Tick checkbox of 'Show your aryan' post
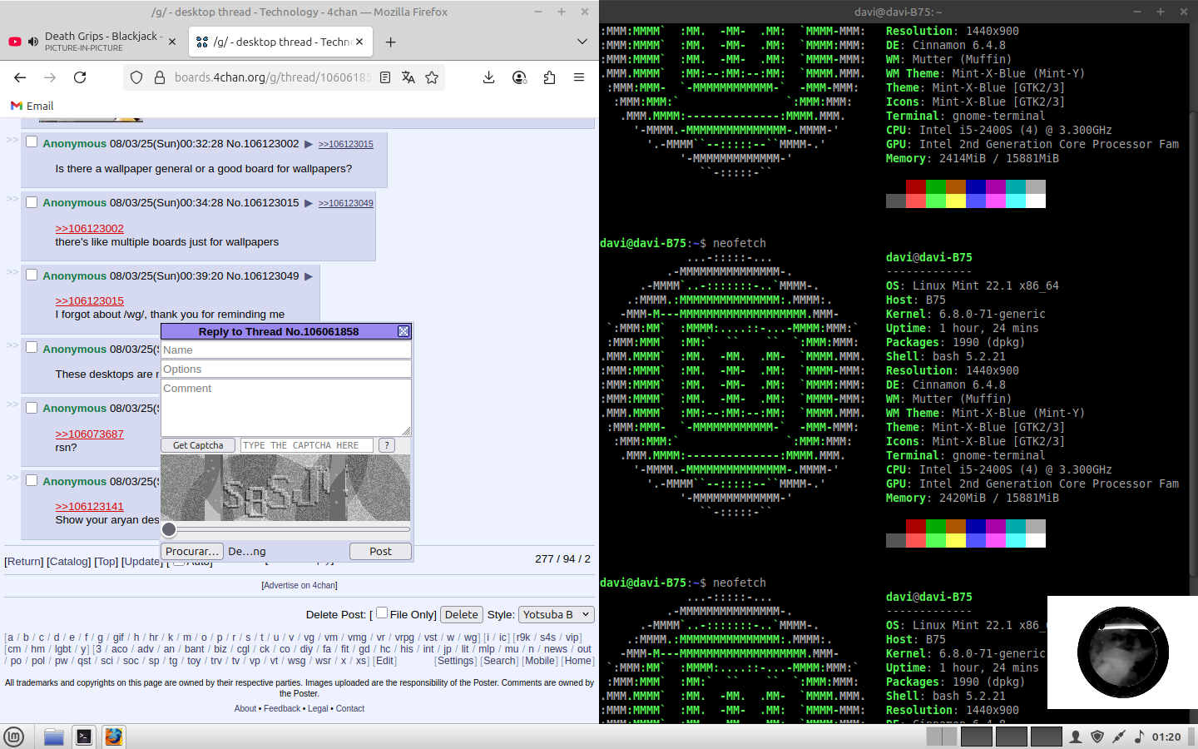The width and height of the screenshot is (1198, 749). (x=32, y=480)
